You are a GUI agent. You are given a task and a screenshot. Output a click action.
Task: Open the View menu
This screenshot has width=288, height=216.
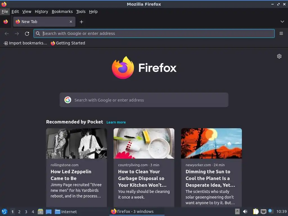tap(27, 12)
